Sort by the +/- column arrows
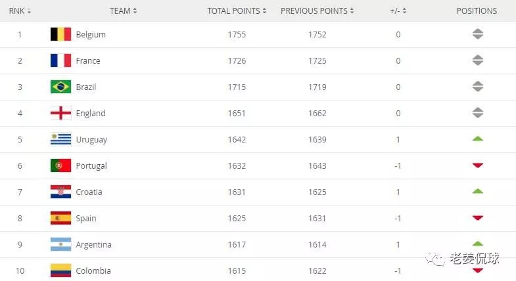Image resolution: width=516 pixels, height=281 pixels. 404,11
